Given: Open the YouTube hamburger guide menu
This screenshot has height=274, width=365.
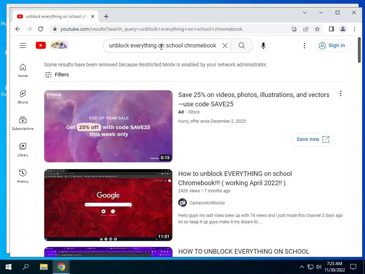Looking at the screenshot, I should pyautogui.click(x=23, y=45).
